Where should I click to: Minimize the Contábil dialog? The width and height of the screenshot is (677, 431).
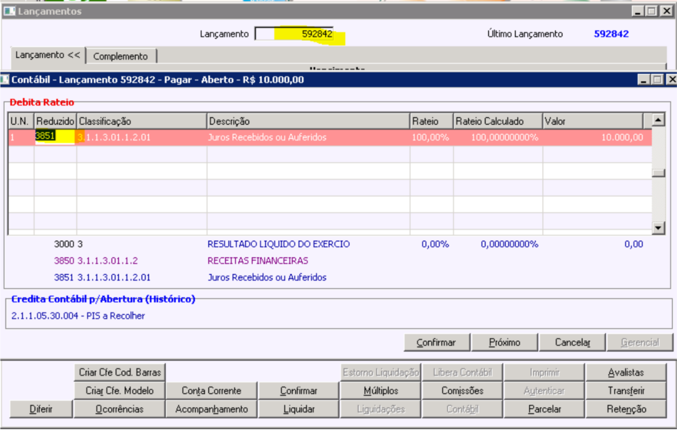(644, 80)
